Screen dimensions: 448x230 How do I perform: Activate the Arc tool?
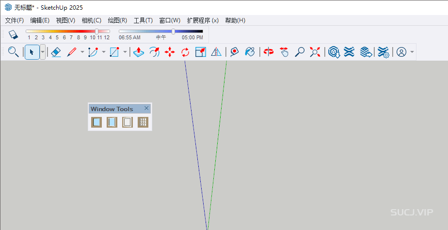pos(93,52)
